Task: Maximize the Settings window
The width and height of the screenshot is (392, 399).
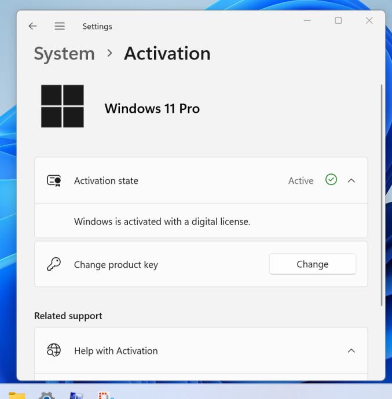Action: pyautogui.click(x=338, y=20)
